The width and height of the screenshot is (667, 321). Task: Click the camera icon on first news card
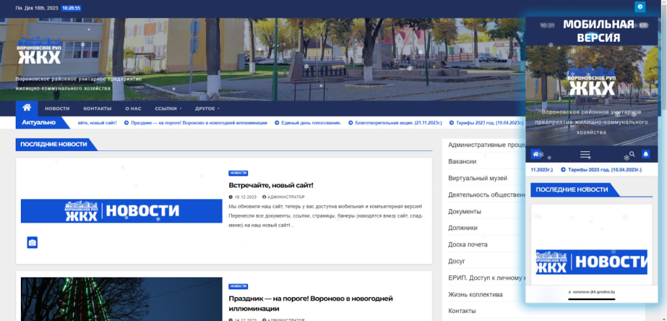tap(33, 243)
